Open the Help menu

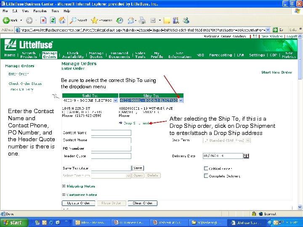click(66, 11)
